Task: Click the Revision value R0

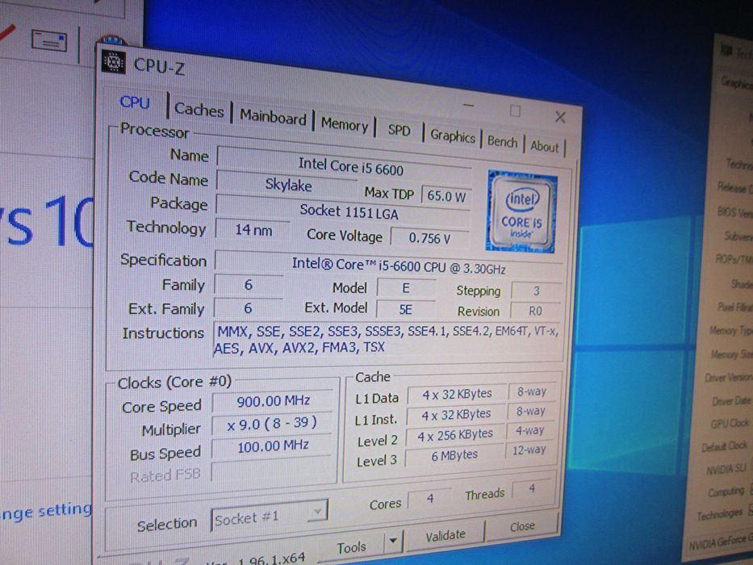Action: [535, 312]
